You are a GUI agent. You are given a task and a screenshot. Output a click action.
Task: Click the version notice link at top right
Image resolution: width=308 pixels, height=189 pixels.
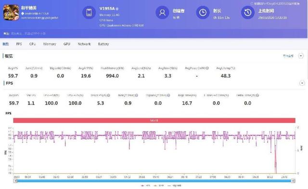click(x=275, y=3)
